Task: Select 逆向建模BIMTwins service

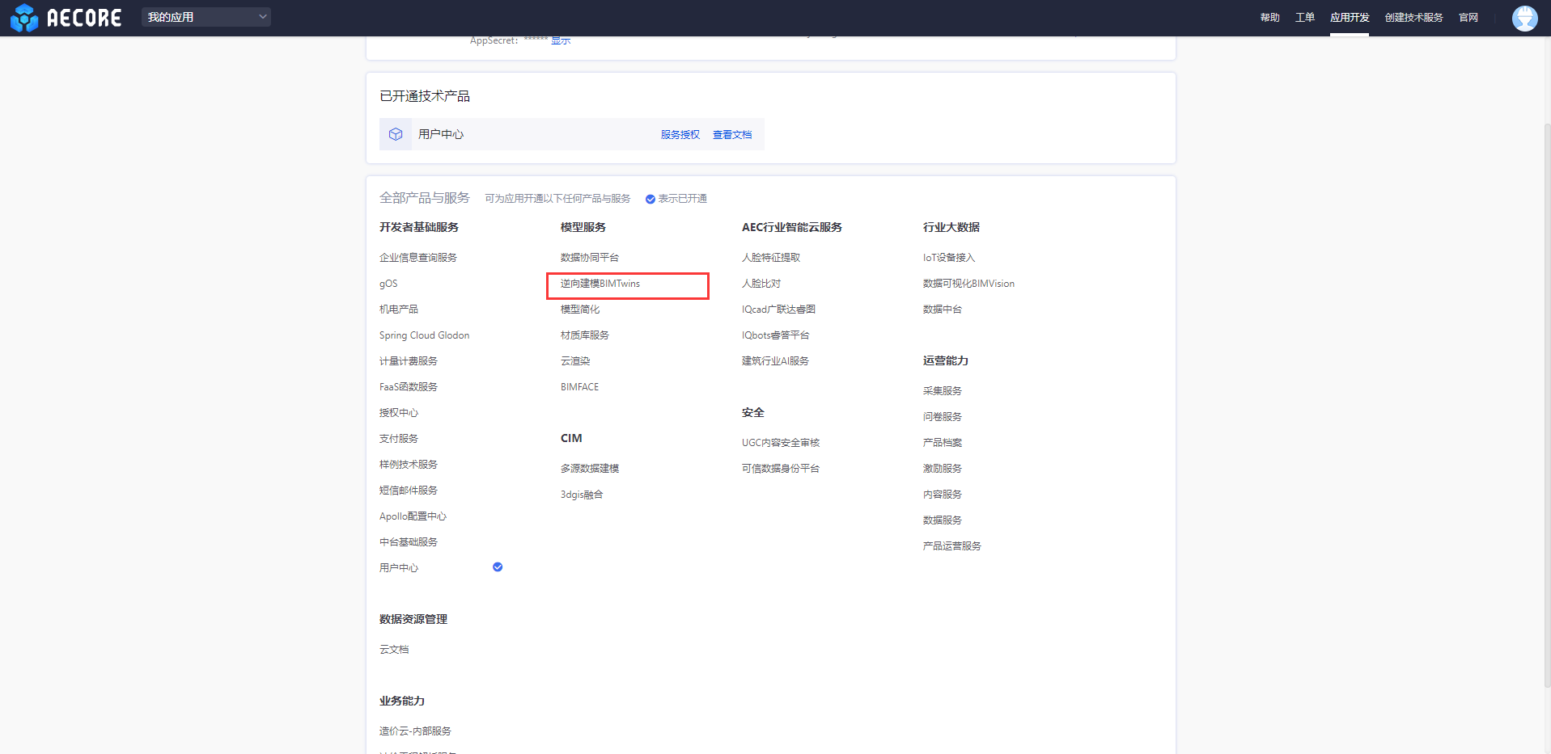Action: (600, 284)
